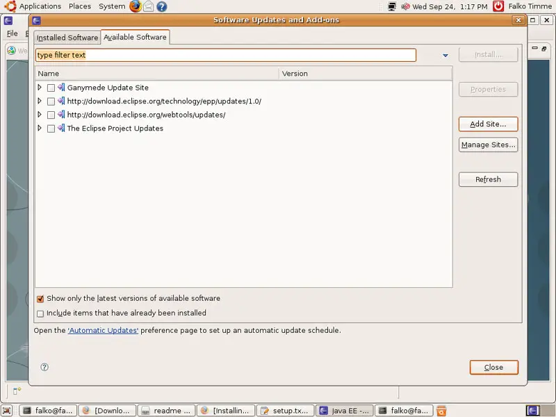Select the Available Software tab
556x417 pixels.
(x=135, y=37)
